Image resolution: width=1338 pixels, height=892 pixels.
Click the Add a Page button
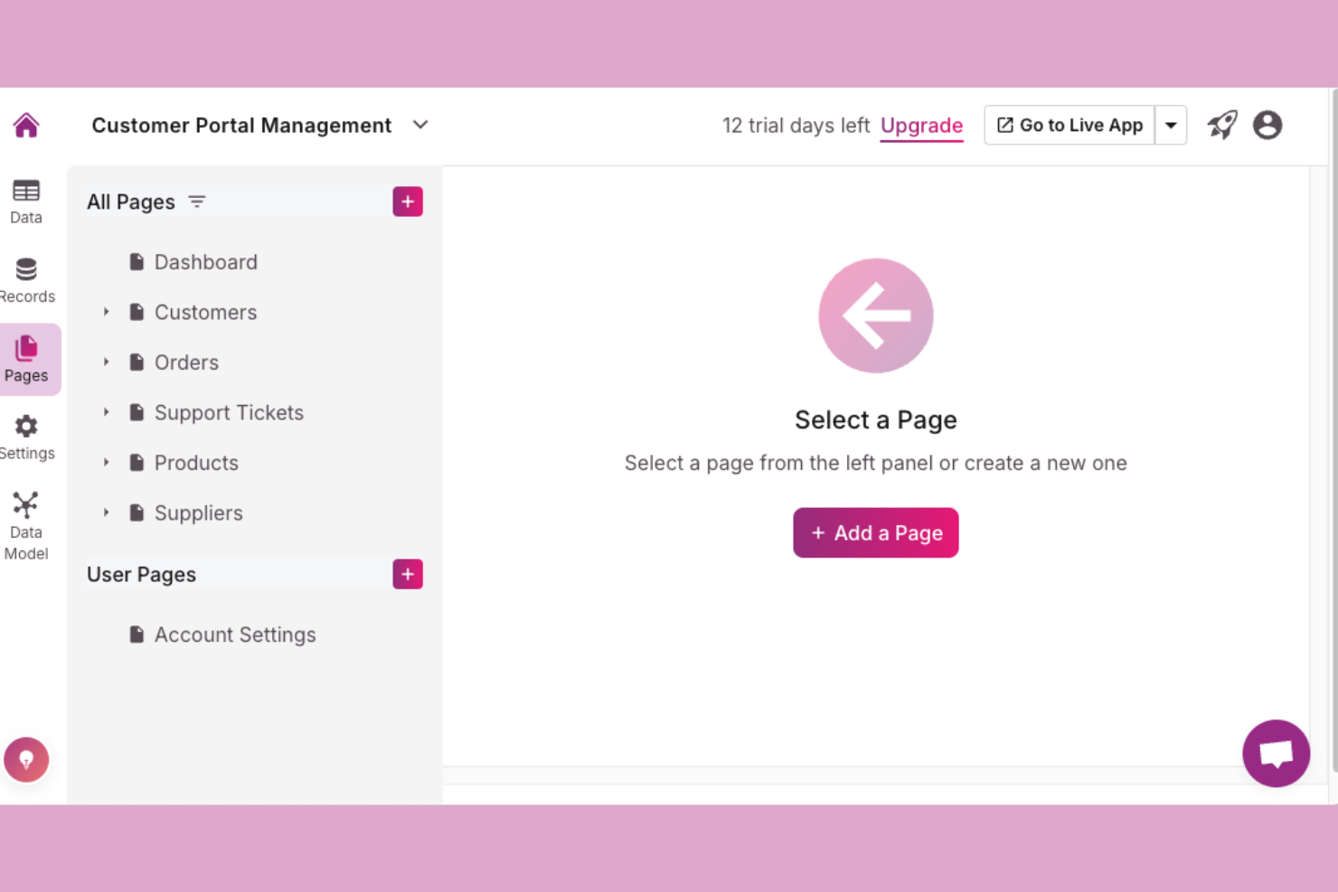click(x=875, y=532)
